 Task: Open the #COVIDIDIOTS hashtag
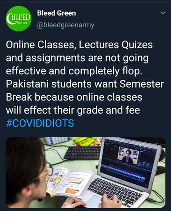[40, 123]
